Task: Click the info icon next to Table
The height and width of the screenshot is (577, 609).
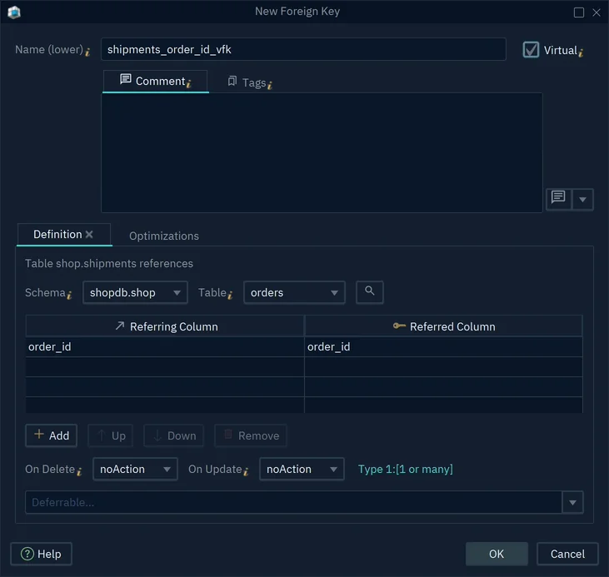Action: pos(230,295)
